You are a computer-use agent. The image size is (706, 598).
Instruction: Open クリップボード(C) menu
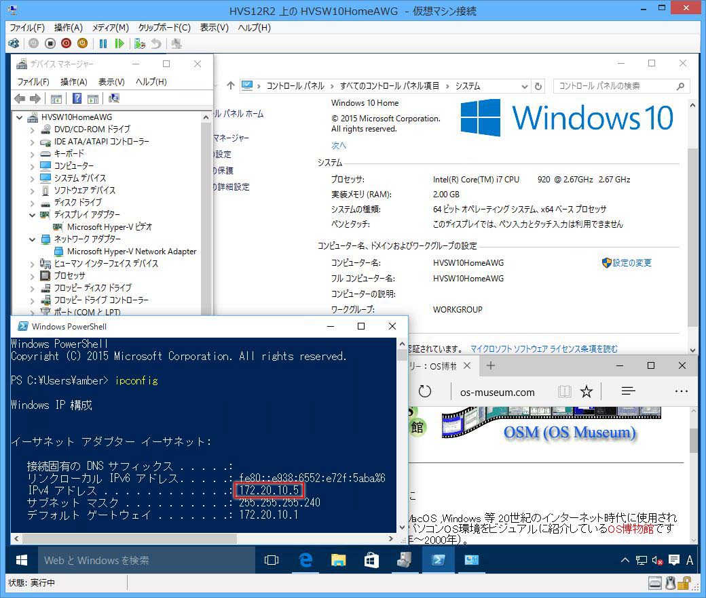(x=164, y=28)
